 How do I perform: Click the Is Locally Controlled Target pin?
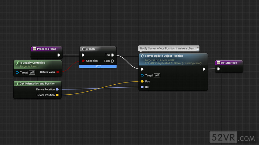pyautogui.click(x=17, y=72)
